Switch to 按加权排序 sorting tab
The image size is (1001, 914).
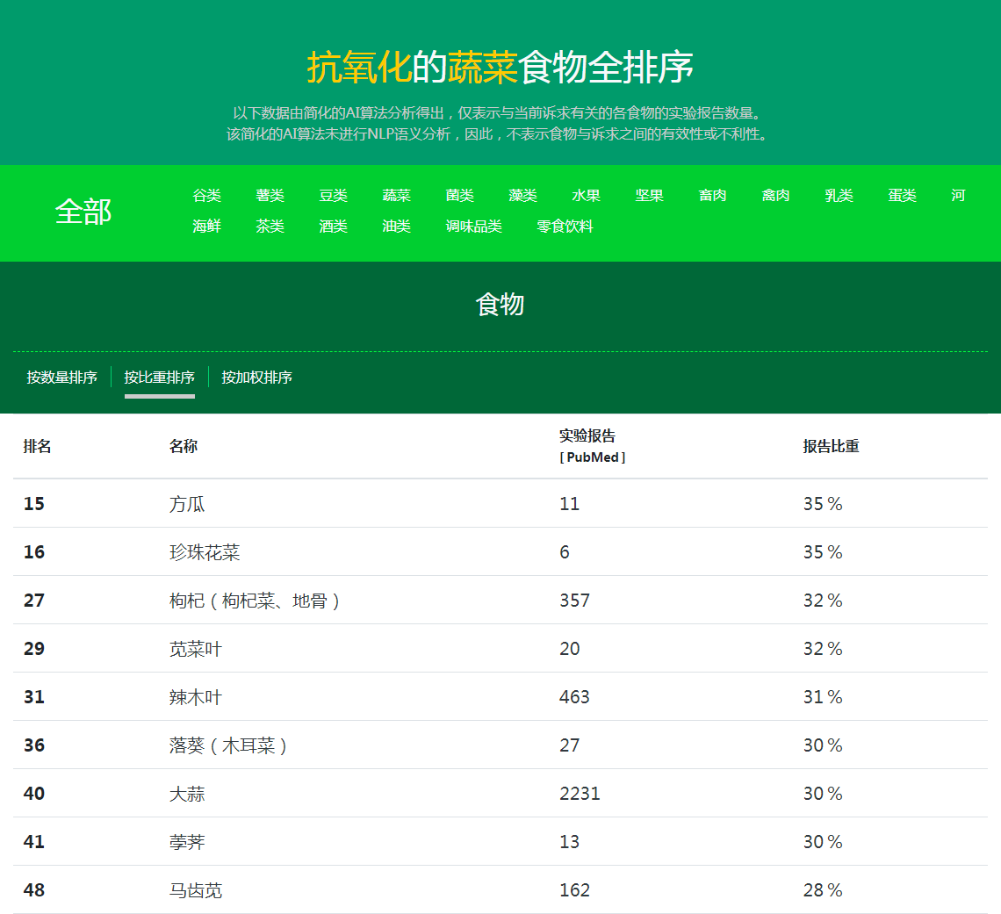pos(256,378)
